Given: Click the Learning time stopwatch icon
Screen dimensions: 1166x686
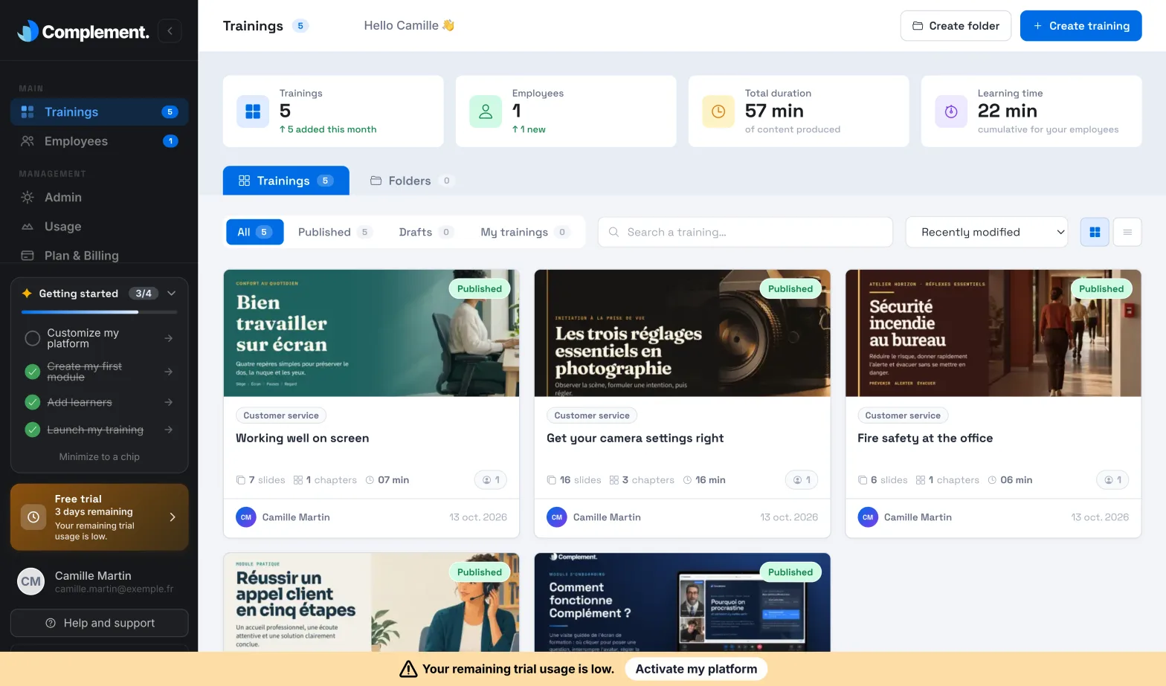Looking at the screenshot, I should click(x=951, y=111).
